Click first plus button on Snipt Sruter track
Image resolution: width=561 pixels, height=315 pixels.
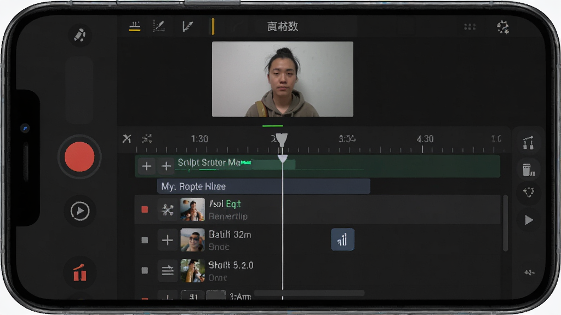pyautogui.click(x=147, y=166)
